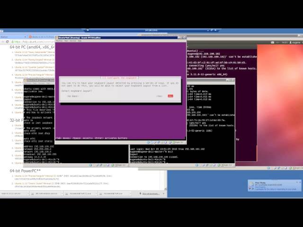
Task: Open Machine menu in VirtualBox window
Action: coord(59,41)
